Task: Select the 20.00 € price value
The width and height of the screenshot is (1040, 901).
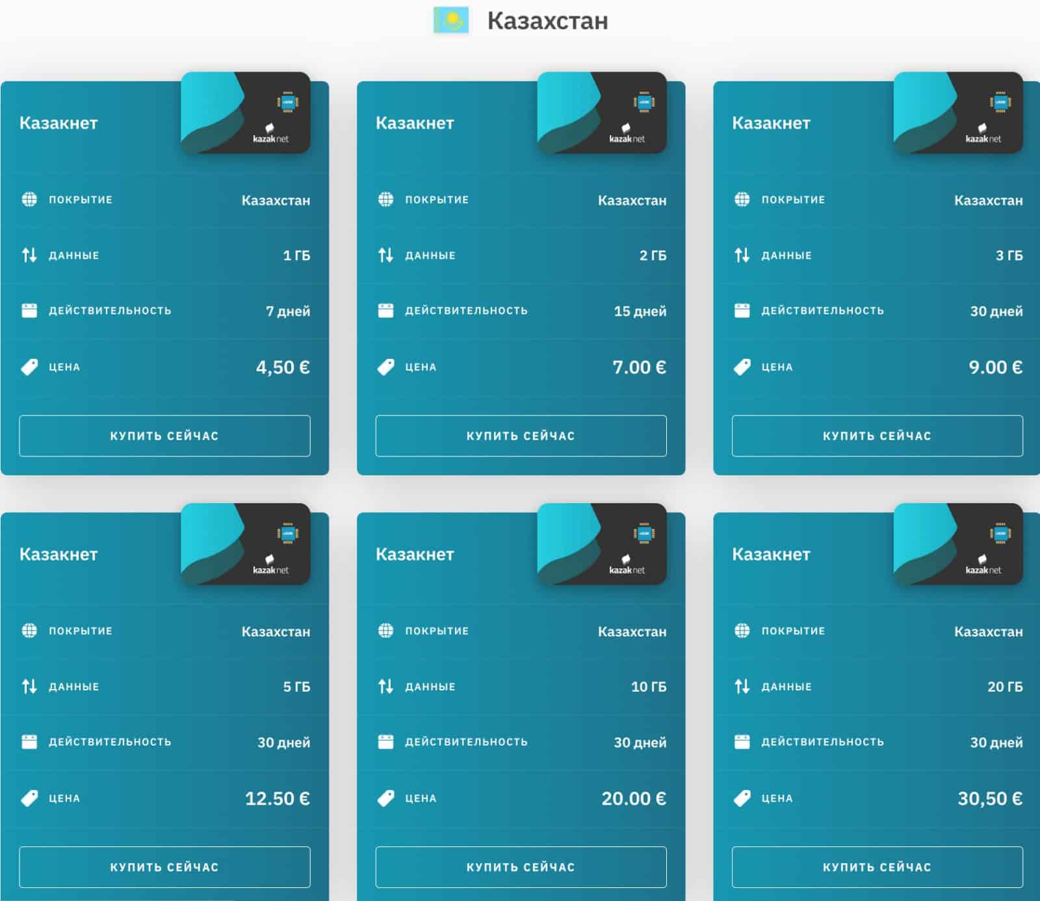Action: [634, 798]
